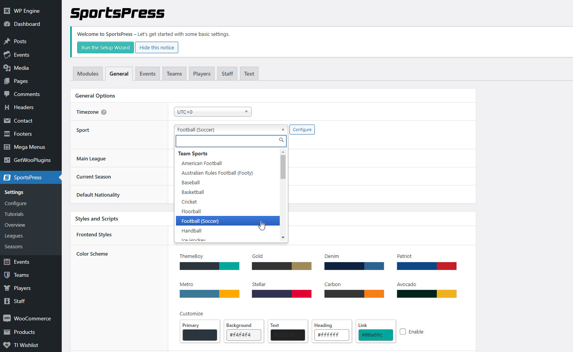Select American Football from sport list
573x352 pixels.
(228, 163)
